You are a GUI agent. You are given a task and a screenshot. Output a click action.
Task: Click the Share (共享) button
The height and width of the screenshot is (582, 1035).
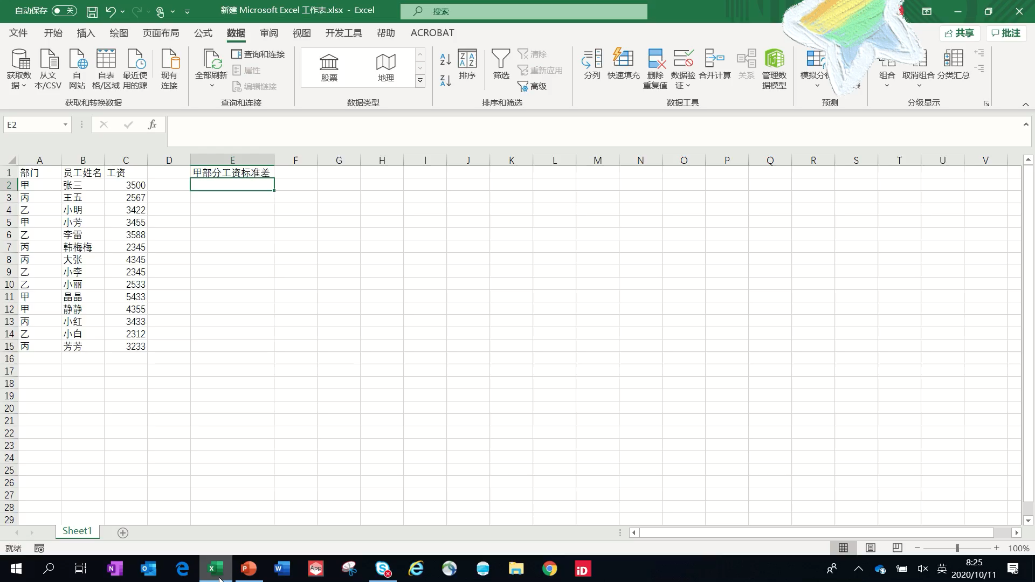pos(960,33)
